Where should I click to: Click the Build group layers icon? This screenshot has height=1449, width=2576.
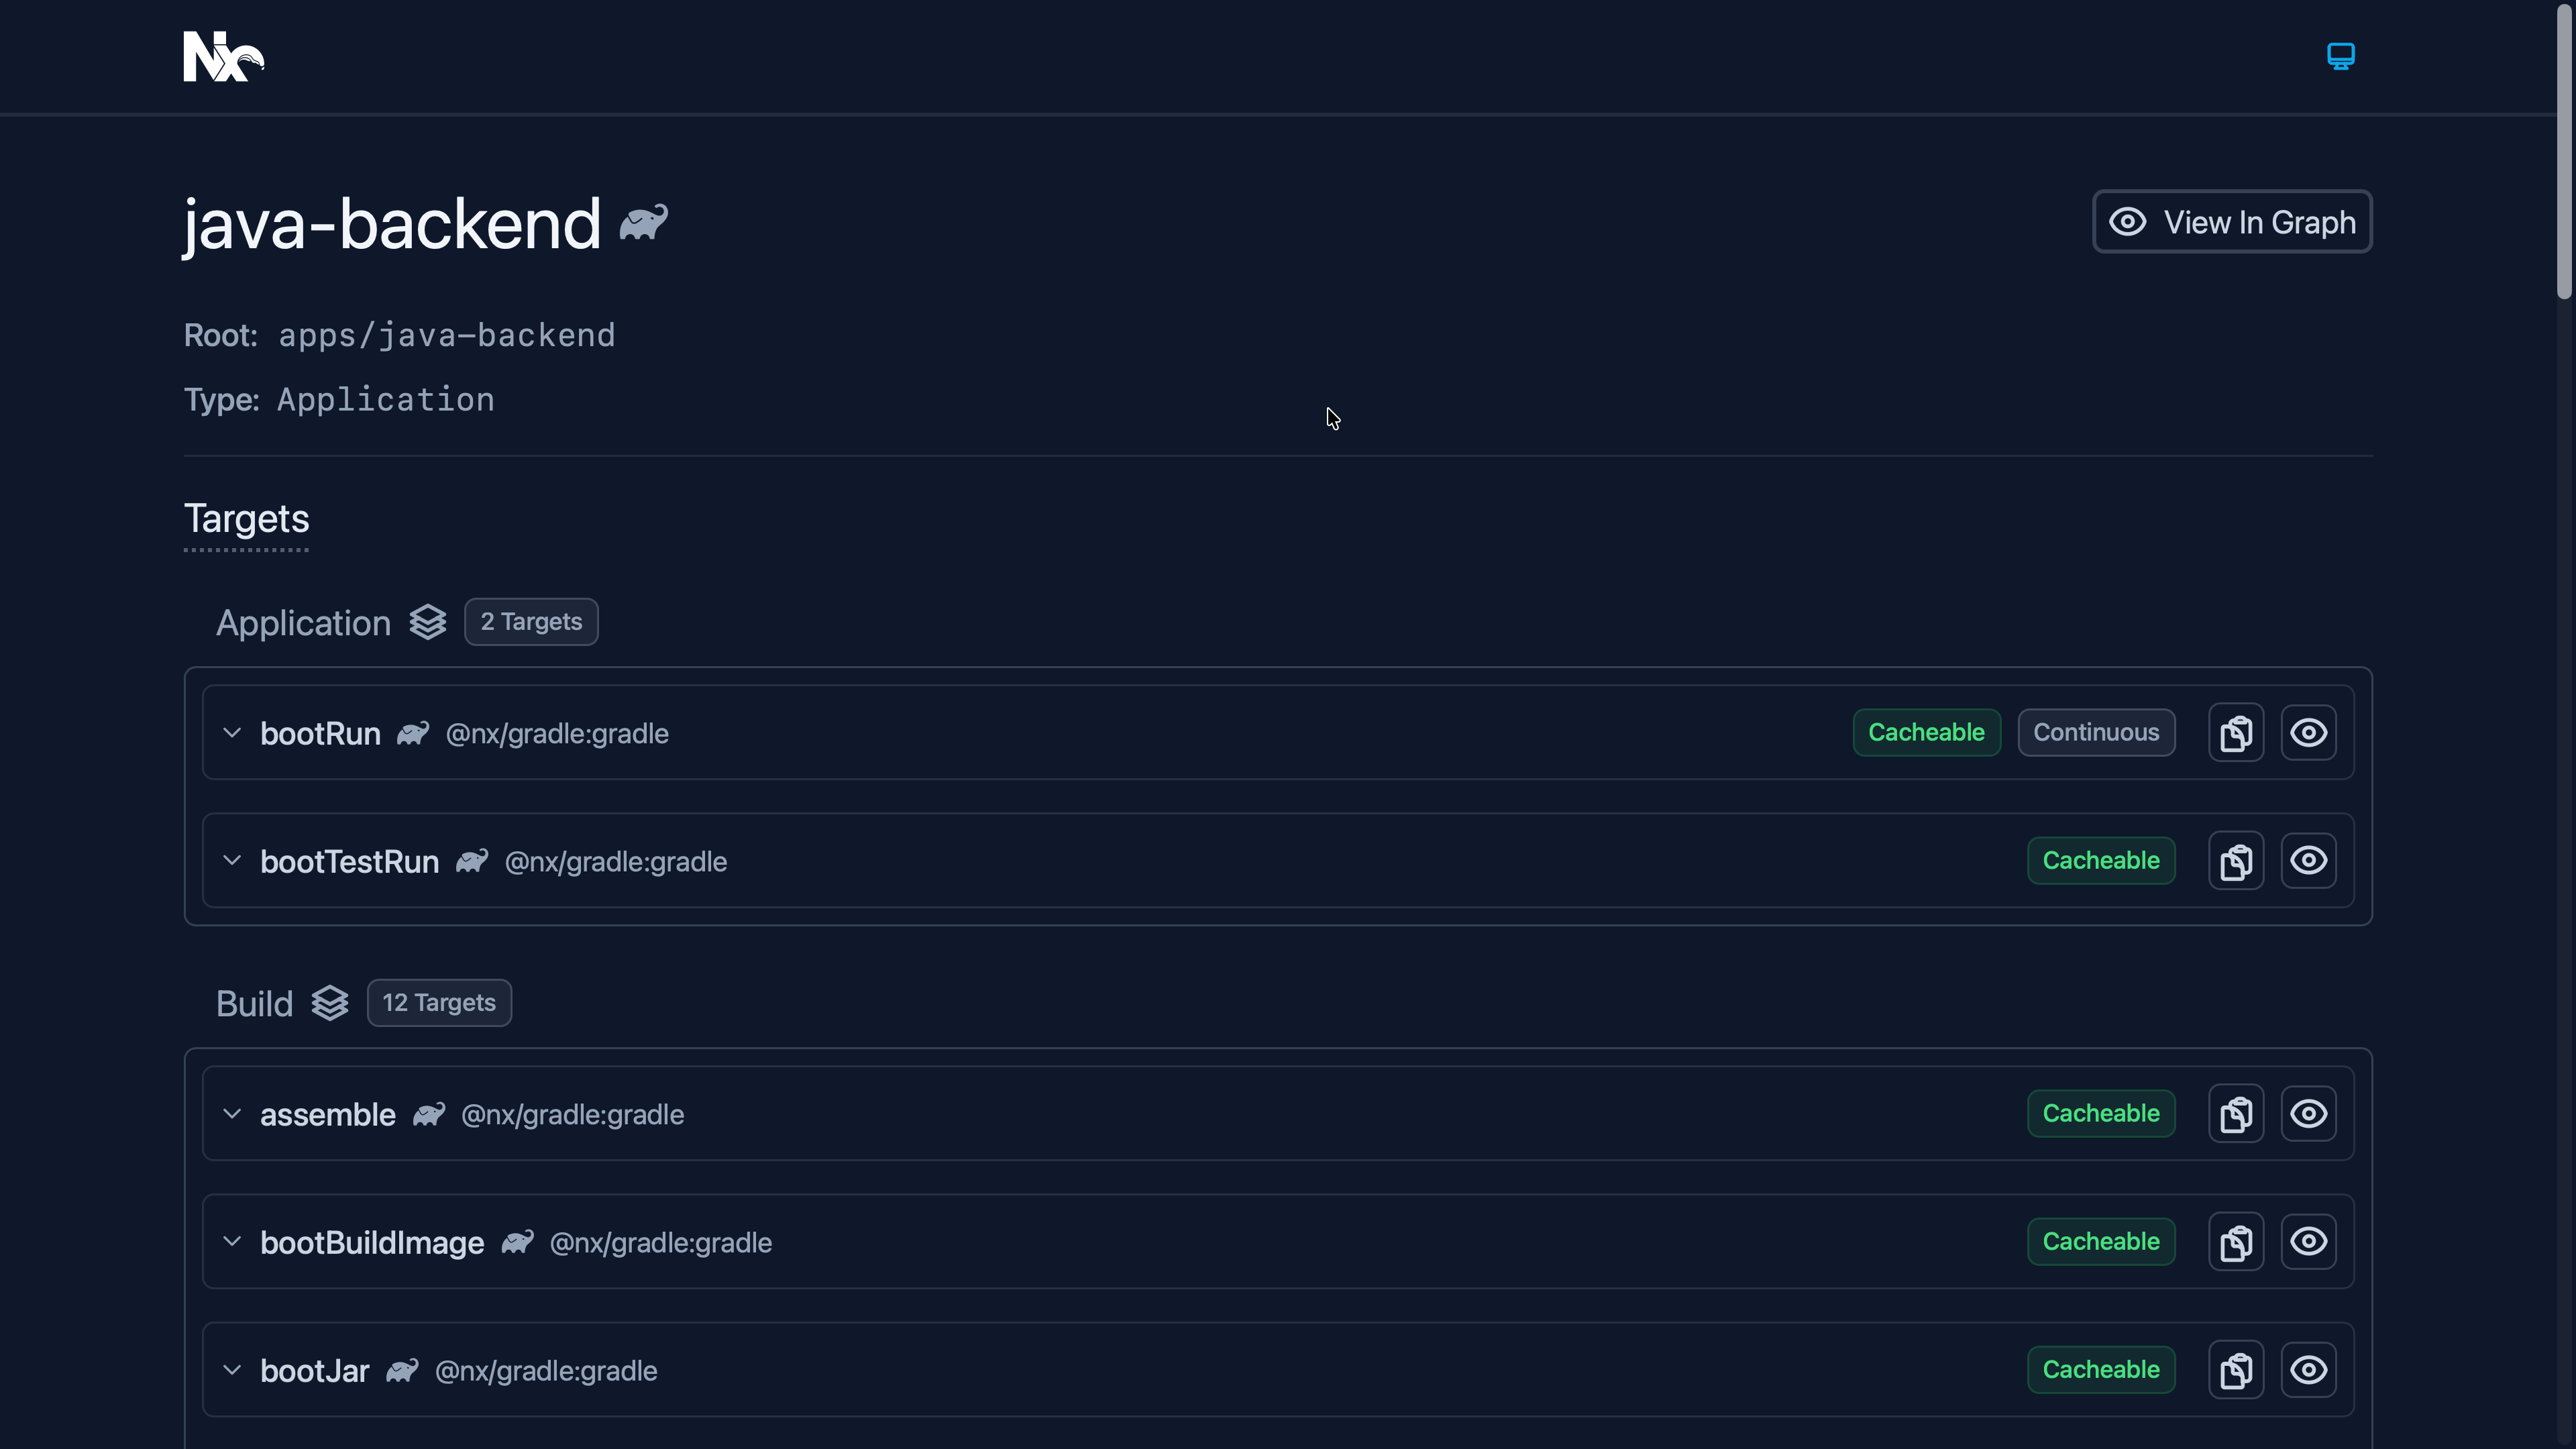[x=330, y=1003]
